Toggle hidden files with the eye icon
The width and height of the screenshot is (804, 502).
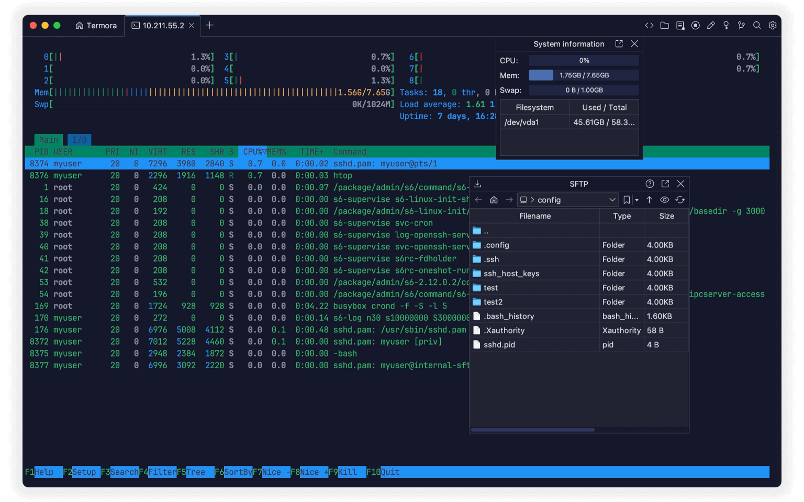click(664, 200)
